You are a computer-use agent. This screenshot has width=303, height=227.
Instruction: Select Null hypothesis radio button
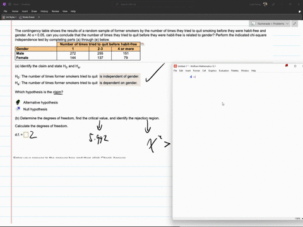coord(18,109)
